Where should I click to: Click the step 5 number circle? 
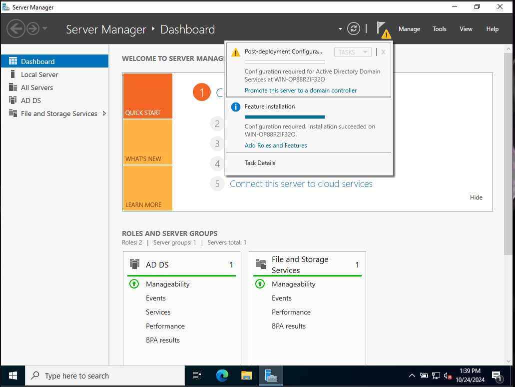(x=217, y=183)
